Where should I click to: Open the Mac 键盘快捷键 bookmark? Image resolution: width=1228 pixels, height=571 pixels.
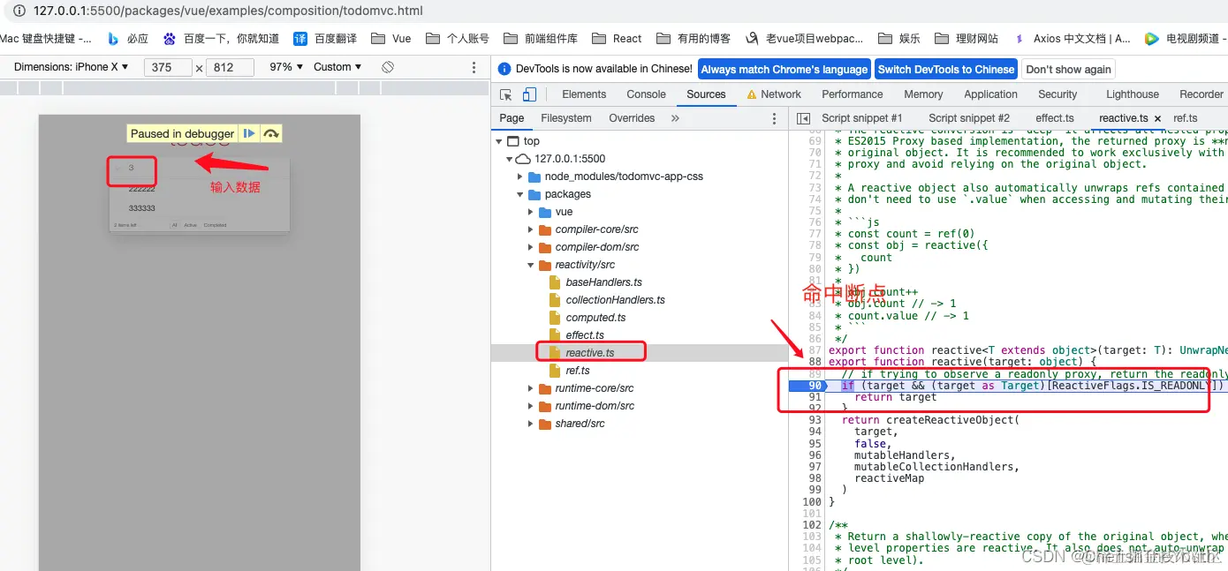[46, 39]
